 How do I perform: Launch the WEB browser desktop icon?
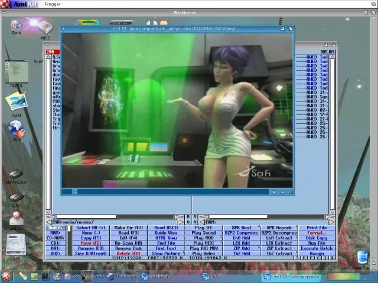pos(16,129)
